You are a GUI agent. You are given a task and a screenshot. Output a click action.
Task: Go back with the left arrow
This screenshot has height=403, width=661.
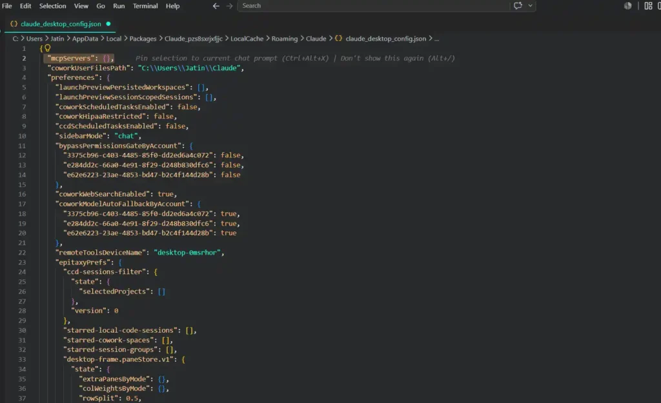[216, 6]
